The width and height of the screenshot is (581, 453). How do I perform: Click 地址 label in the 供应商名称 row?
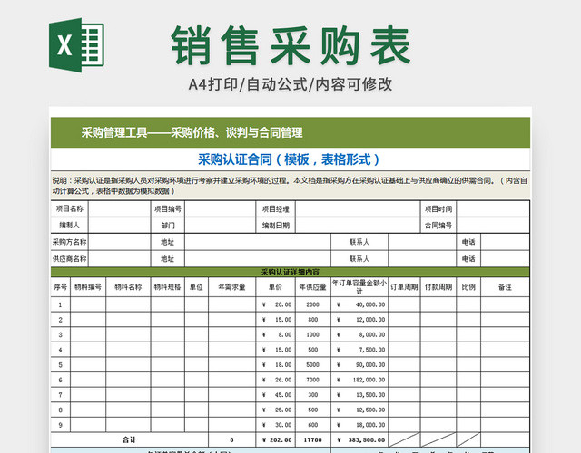(x=167, y=258)
